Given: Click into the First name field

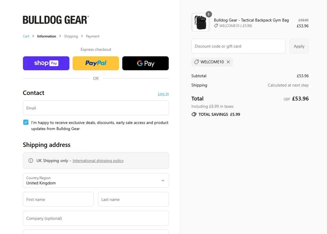Looking at the screenshot, I should click(x=58, y=199).
